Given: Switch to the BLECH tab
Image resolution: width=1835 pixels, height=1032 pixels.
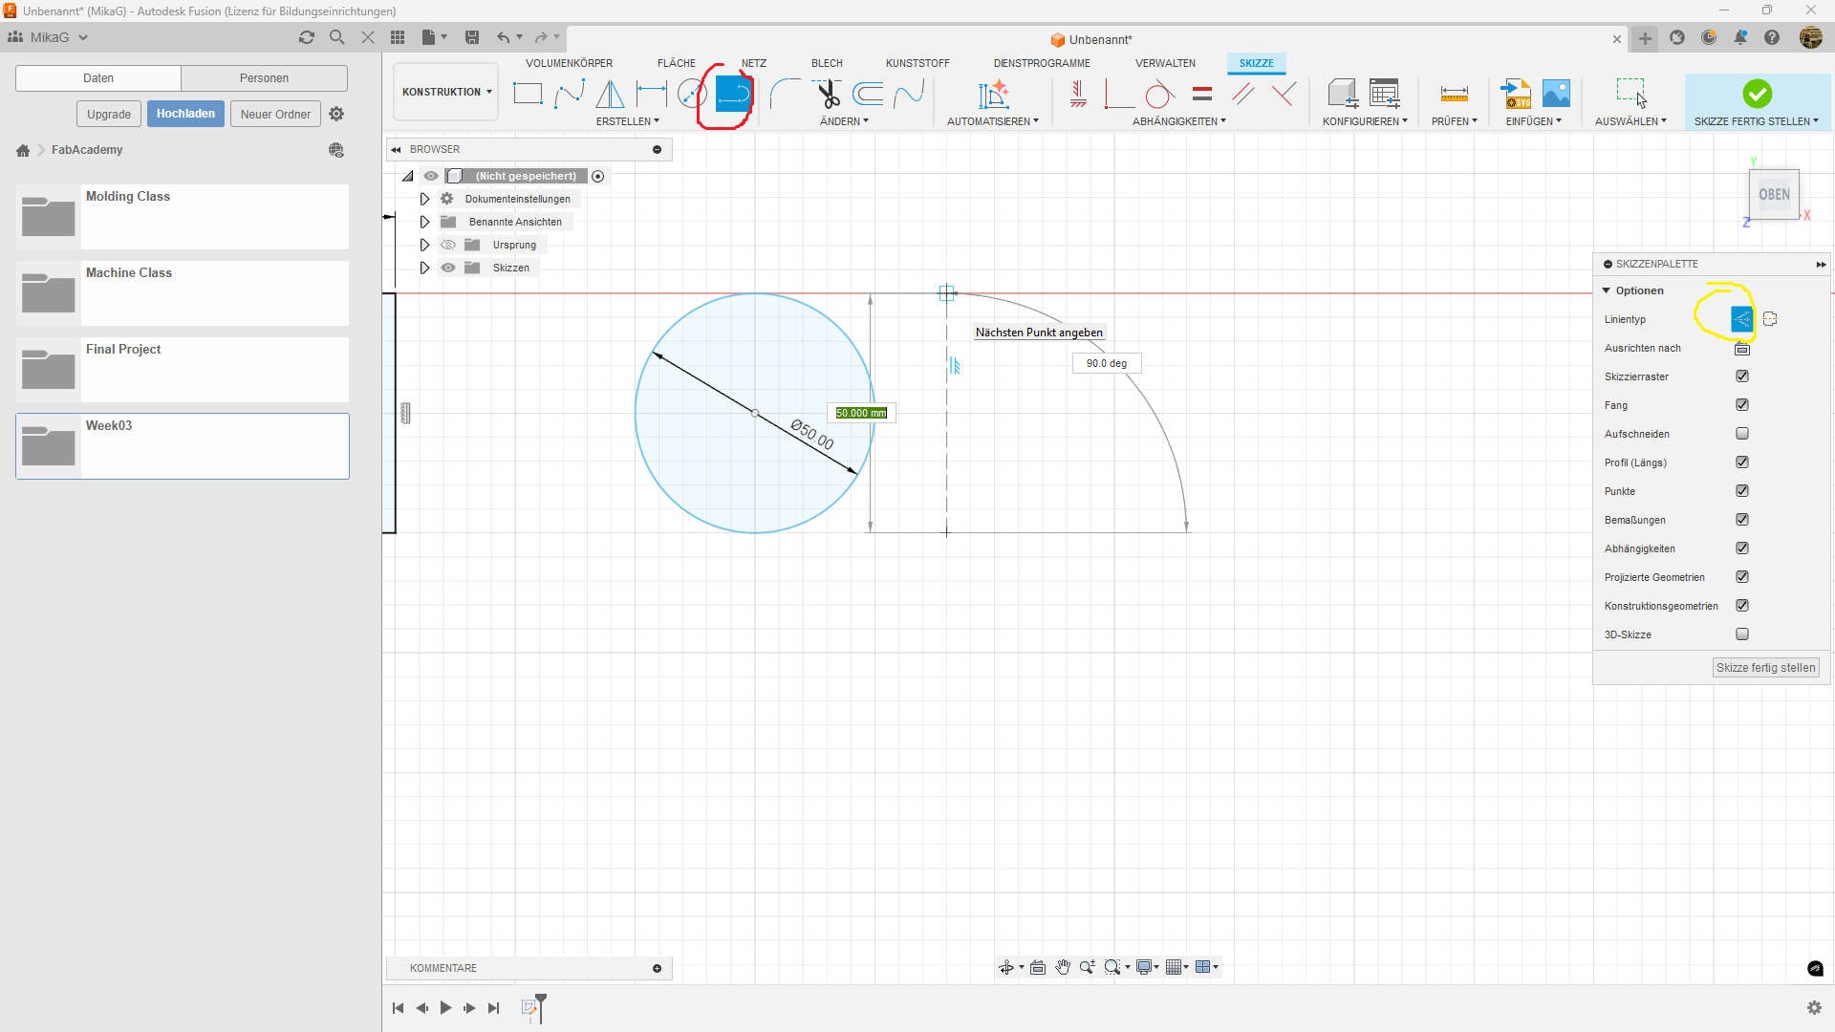Looking at the screenshot, I should 827,63.
